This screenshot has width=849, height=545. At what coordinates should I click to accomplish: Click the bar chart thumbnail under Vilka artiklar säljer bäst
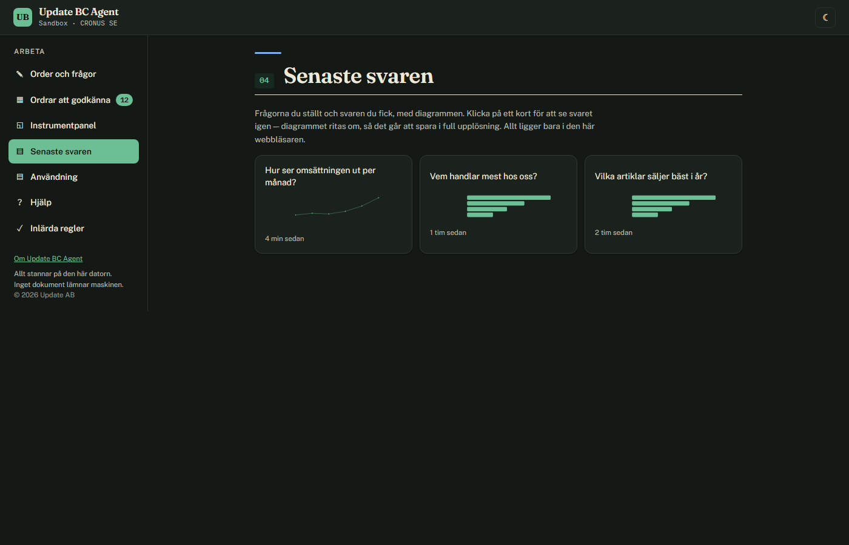(674, 206)
